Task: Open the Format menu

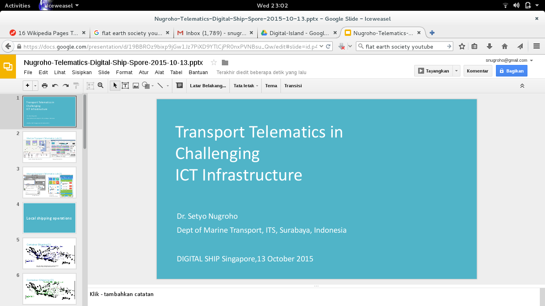Action: pyautogui.click(x=124, y=73)
